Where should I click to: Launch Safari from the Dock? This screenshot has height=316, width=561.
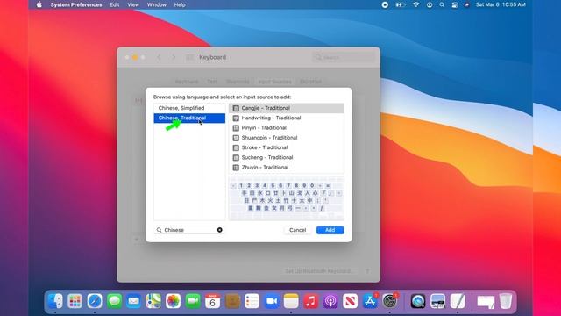tap(95, 301)
